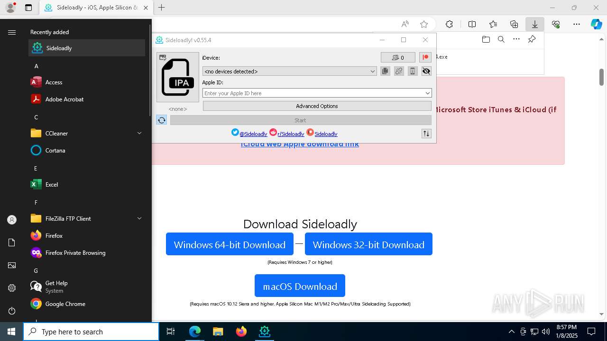Image resolution: width=607 pixels, height=341 pixels.
Task: Pin the Downloads panel
Action: point(532,39)
